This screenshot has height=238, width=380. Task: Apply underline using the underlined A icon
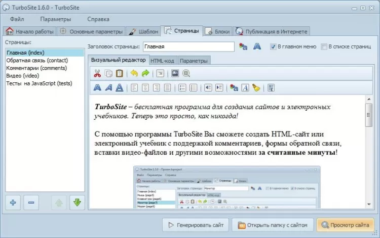[119, 88]
